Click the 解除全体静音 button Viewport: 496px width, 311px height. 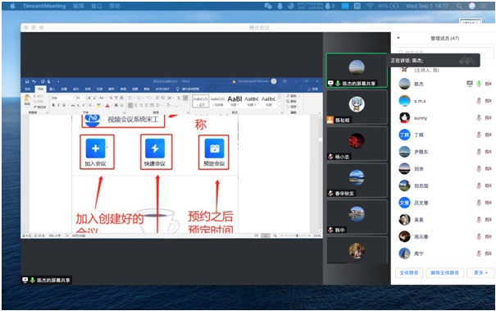coord(444,272)
